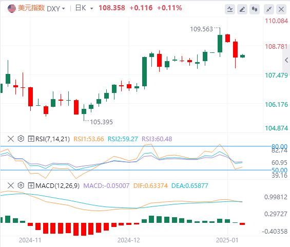The width and height of the screenshot is (290, 247).
Task: Open RSI indicator settings
Action: [21, 139]
